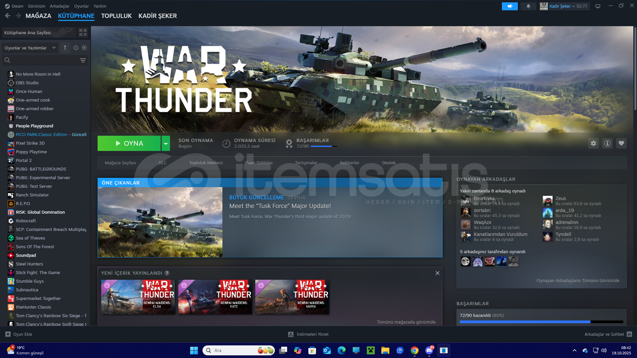Enter Big Picture mode monitor icon

pos(598,6)
